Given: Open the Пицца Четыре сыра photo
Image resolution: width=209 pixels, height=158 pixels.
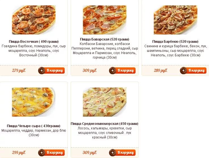Looking at the screenshot, I should (34, 102).
